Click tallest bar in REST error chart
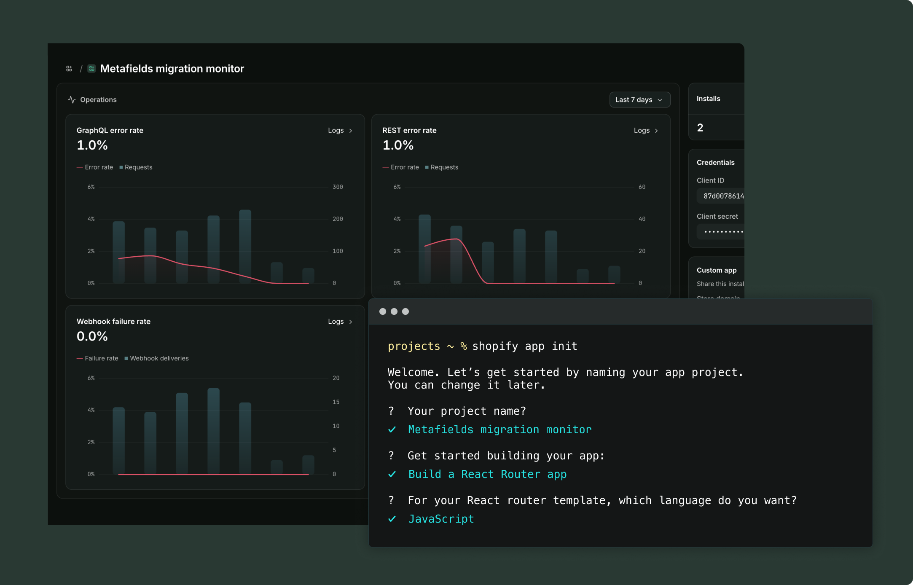Viewport: 913px width, 585px height. [424, 249]
